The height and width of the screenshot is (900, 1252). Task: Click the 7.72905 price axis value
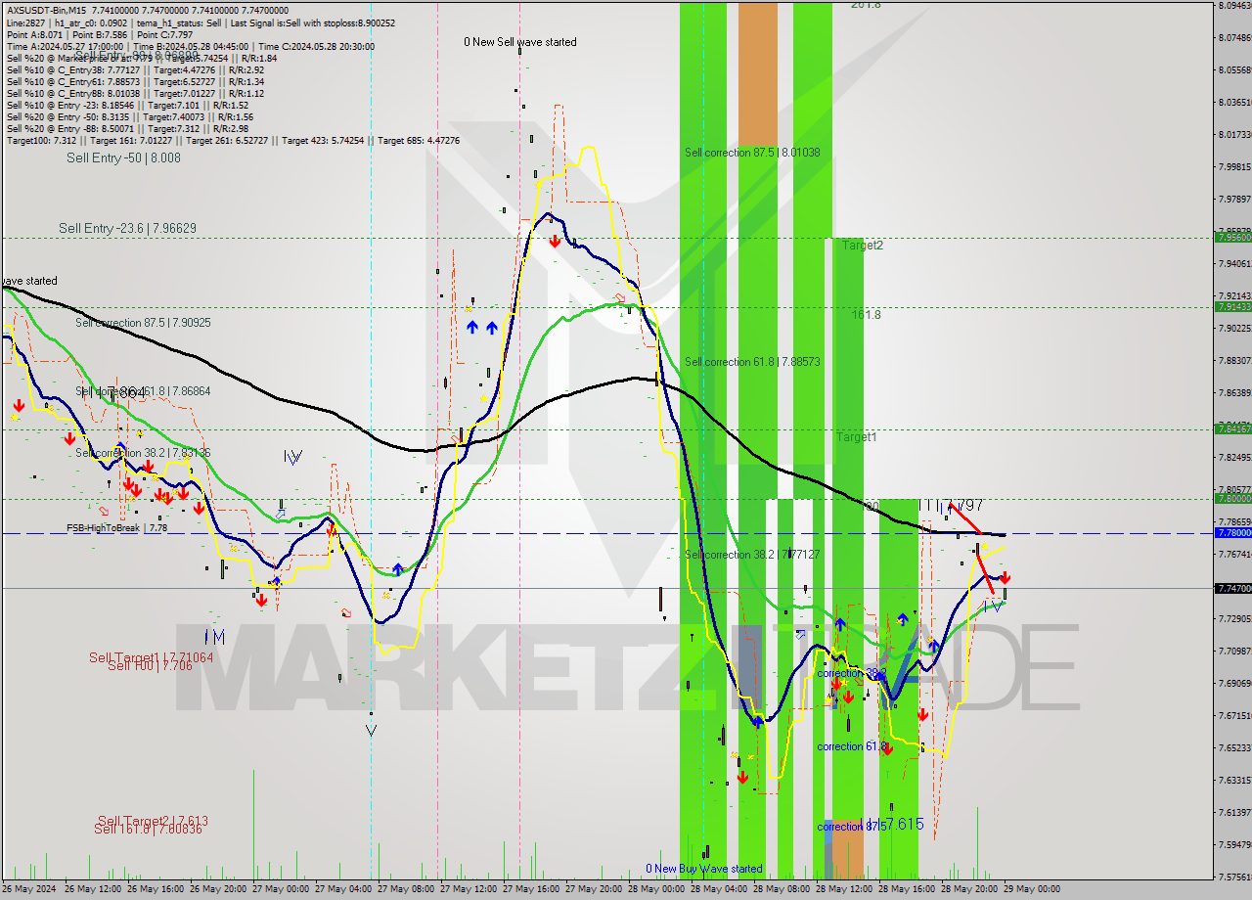point(1234,618)
